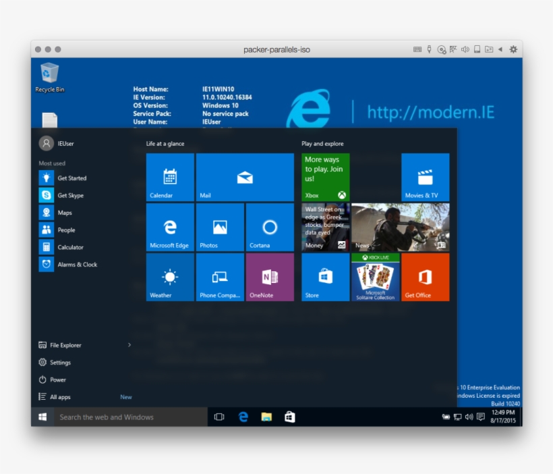Click inside the Search the web and Windows field
The height and width of the screenshot is (474, 553).
pos(121,417)
